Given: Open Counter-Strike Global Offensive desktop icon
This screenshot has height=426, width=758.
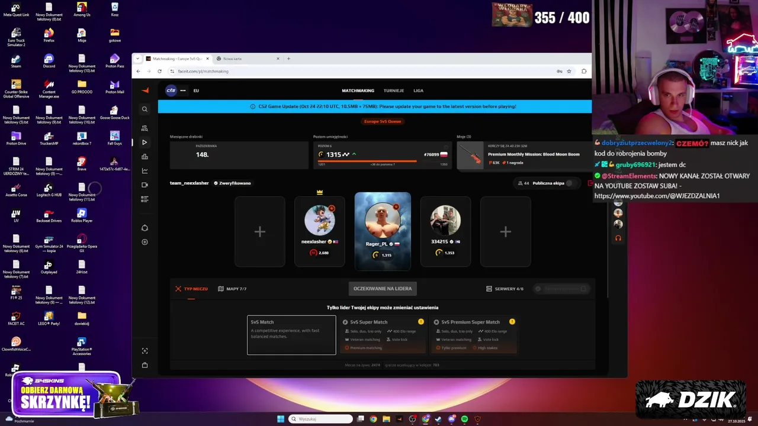Looking at the screenshot, I should pos(16,88).
